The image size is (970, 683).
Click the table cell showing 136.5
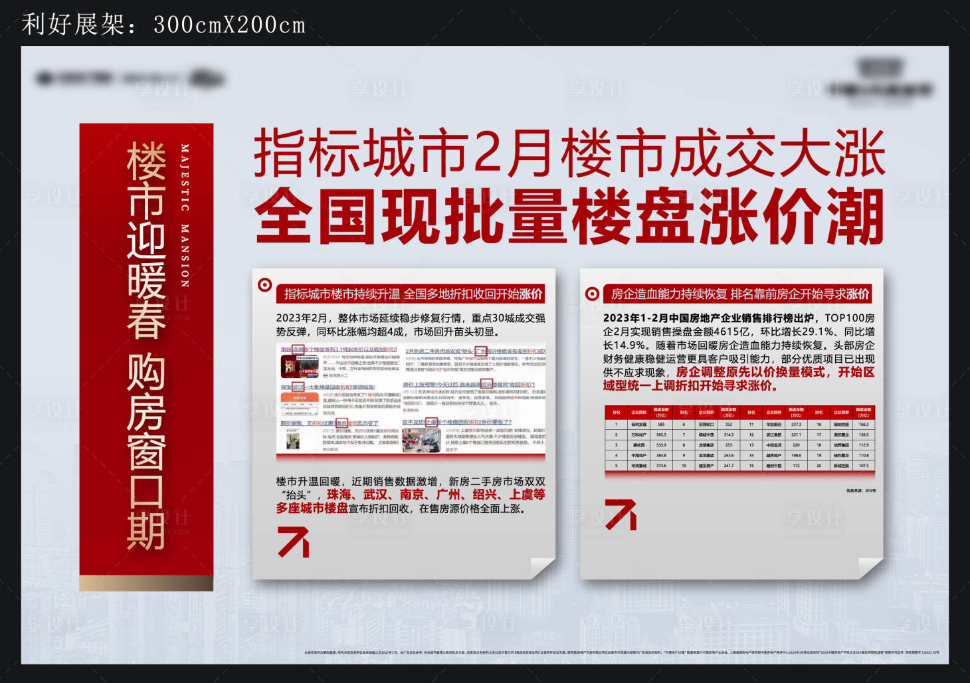pos(864,435)
